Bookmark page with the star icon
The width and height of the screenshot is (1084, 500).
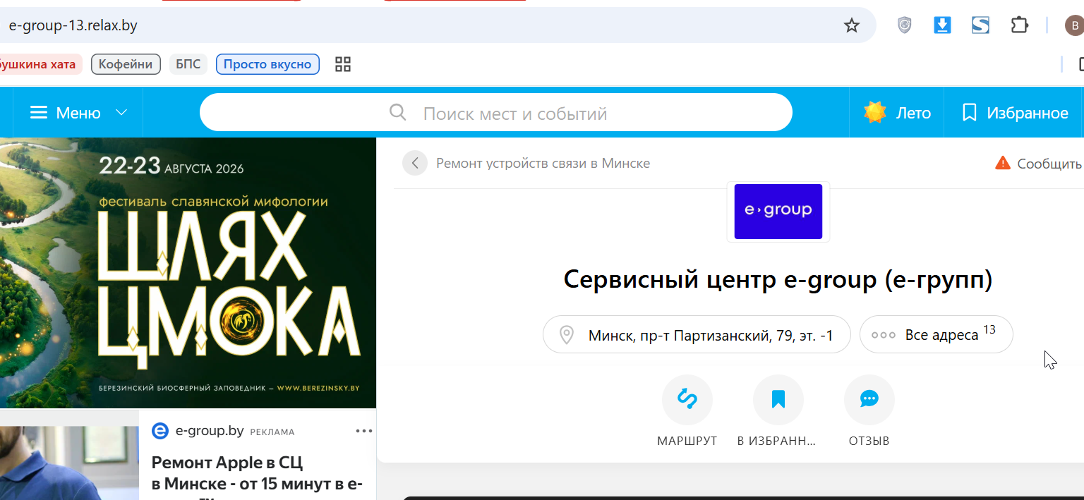point(852,26)
